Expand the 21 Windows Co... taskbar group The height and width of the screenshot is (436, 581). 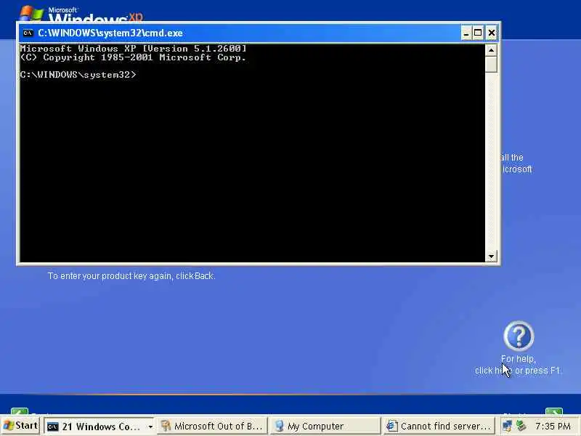[150, 427]
